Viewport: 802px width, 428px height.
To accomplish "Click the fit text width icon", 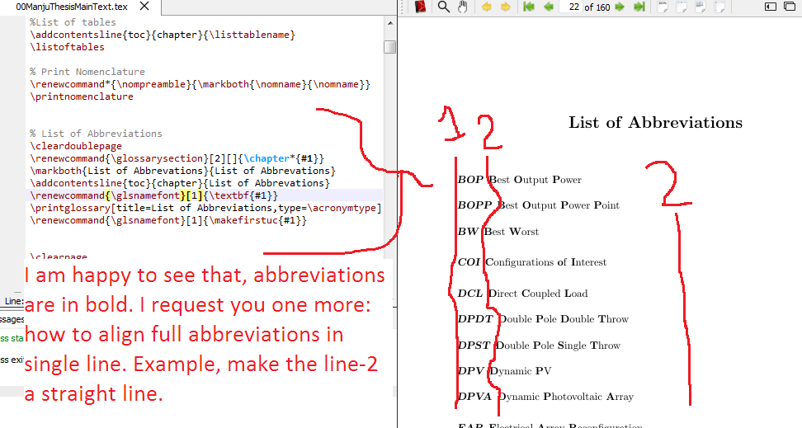I will tap(701, 7).
